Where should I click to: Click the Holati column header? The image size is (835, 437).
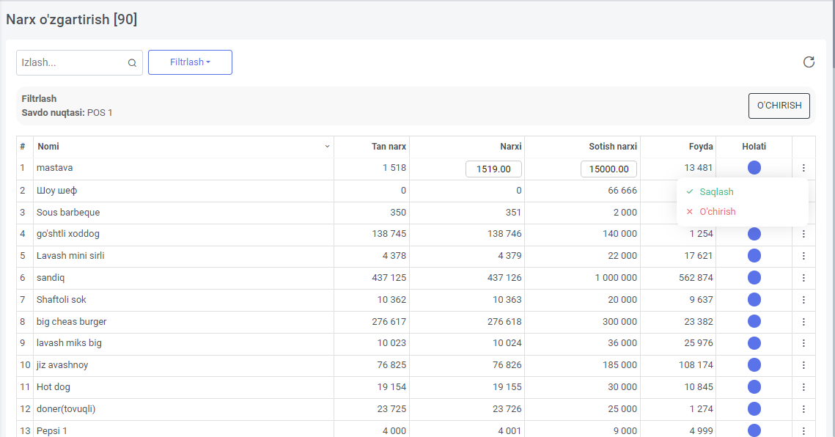coord(754,147)
